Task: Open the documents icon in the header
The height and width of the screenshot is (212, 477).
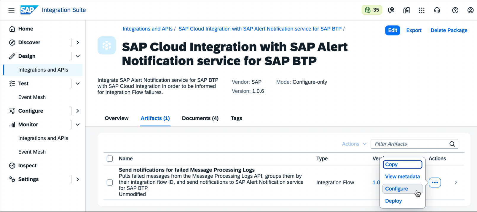Action: (407, 10)
